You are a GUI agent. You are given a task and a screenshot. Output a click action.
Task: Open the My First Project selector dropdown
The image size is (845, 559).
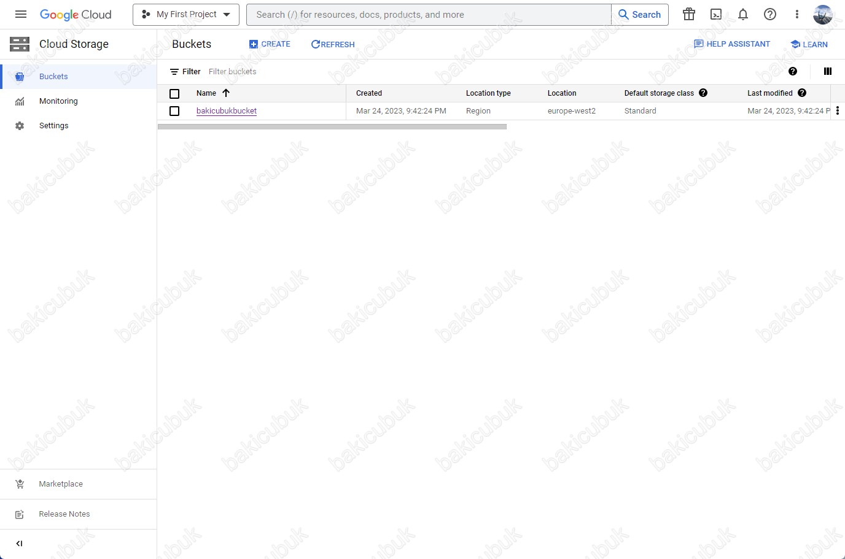(x=186, y=15)
